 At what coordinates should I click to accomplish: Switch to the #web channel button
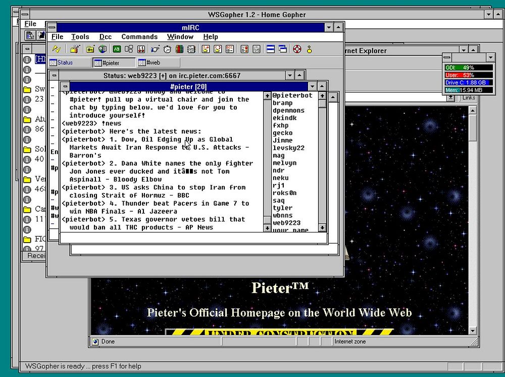[159, 63]
